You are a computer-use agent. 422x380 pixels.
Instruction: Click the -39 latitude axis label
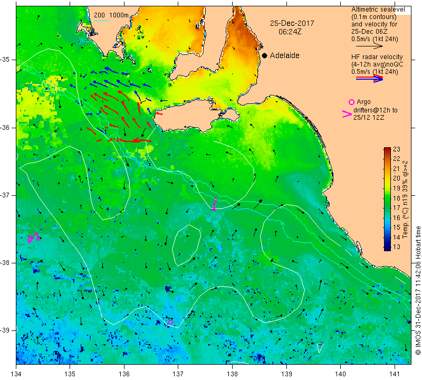point(6,330)
